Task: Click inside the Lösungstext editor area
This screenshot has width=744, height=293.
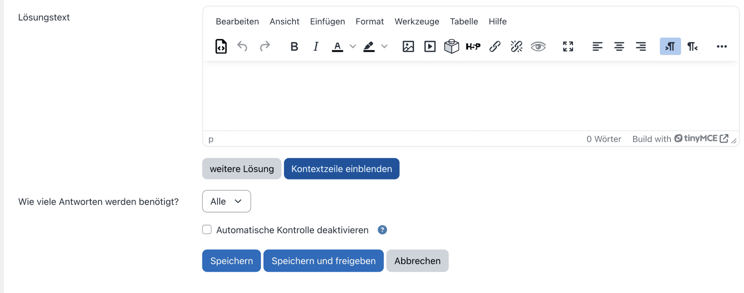Action: pyautogui.click(x=471, y=95)
